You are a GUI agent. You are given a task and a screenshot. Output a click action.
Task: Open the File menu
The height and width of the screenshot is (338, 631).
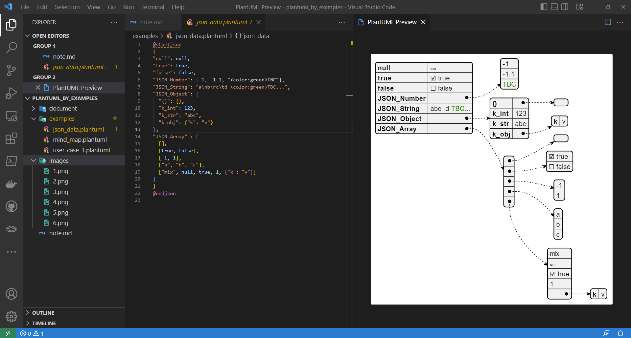25,7
